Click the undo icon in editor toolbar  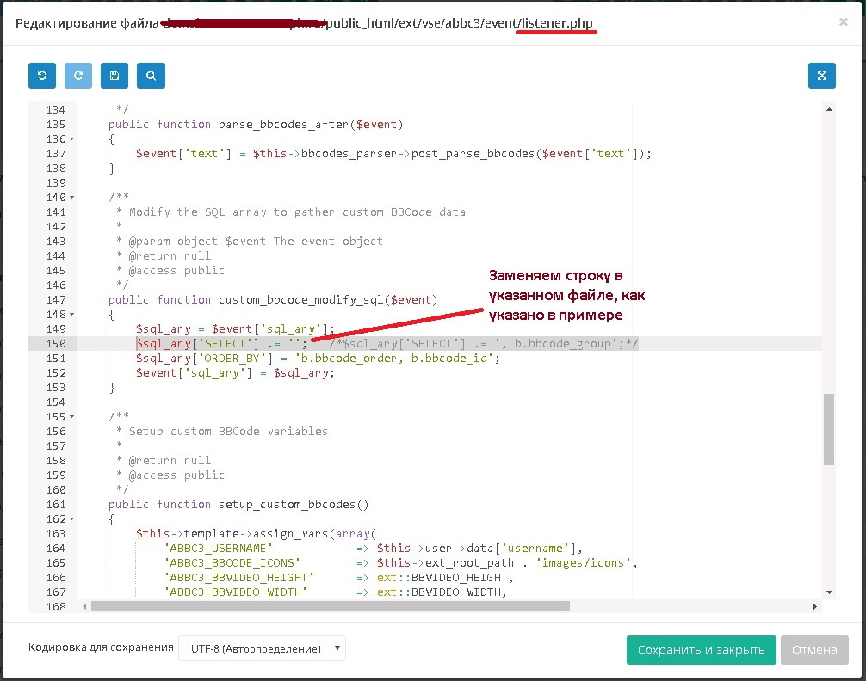point(42,76)
